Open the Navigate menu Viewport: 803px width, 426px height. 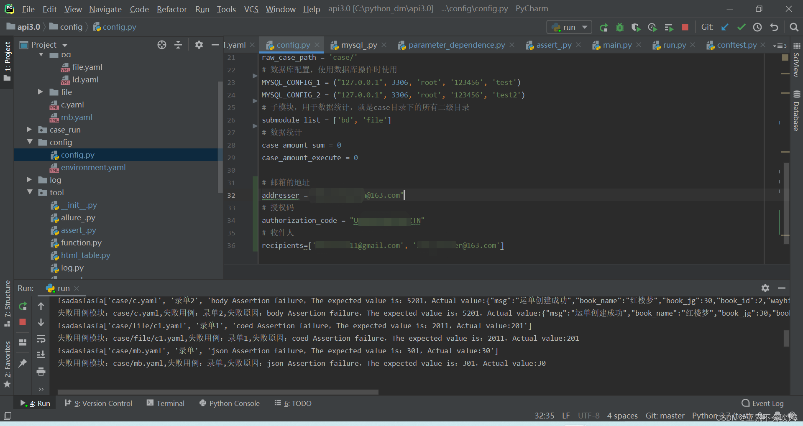(x=105, y=9)
